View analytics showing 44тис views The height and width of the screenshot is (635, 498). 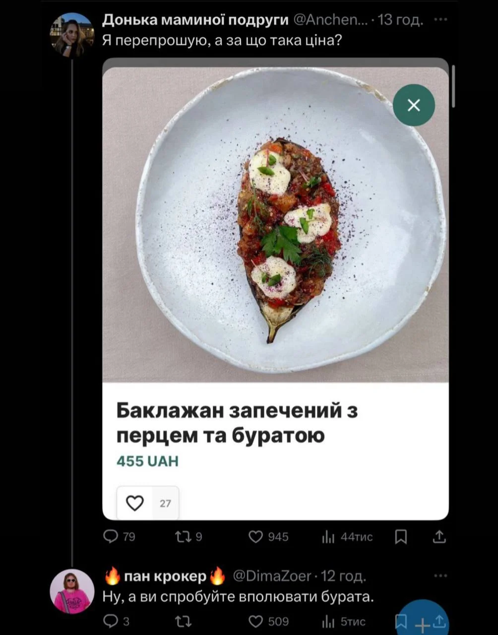(x=347, y=537)
